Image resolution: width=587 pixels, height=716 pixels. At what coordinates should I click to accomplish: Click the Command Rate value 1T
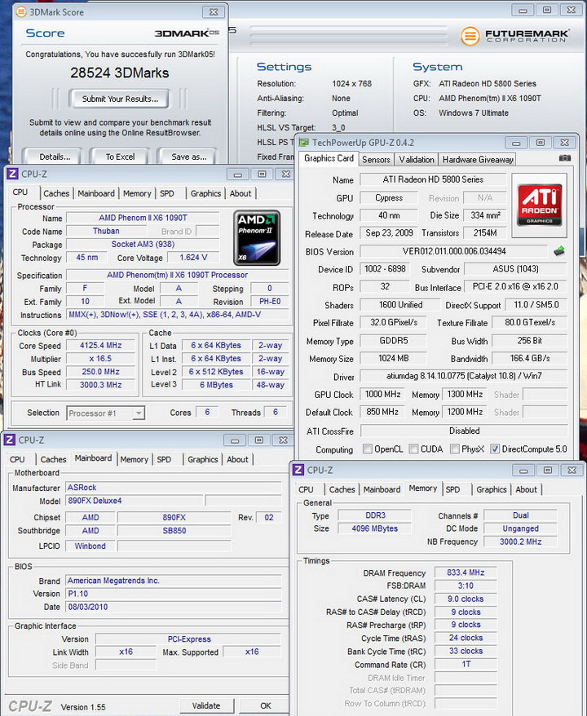[466, 664]
